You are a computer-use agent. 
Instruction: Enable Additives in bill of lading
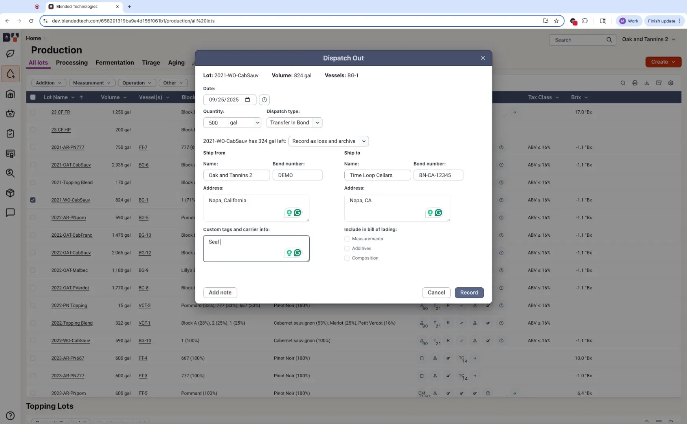(347, 249)
